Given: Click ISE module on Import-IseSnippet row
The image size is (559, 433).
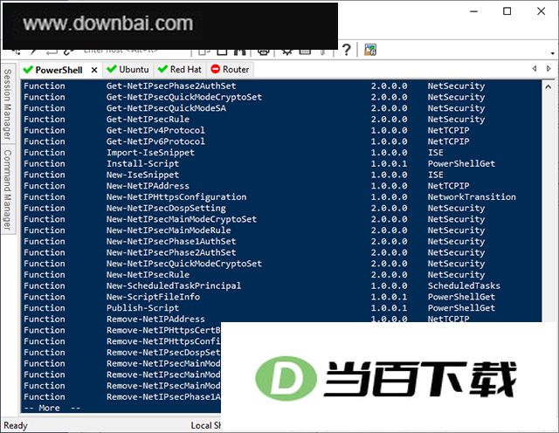Looking at the screenshot, I should [x=436, y=153].
